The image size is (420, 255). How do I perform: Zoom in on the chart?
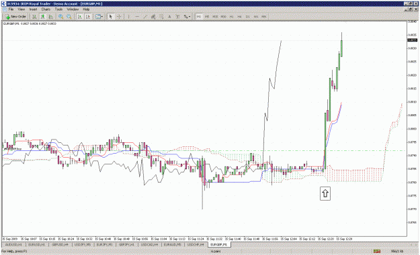(60, 17)
